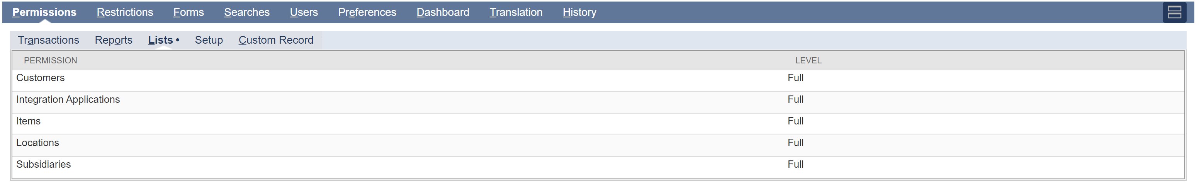Click the Subsidiaries permission row
This screenshot has height=194, width=1199.
click(x=43, y=165)
